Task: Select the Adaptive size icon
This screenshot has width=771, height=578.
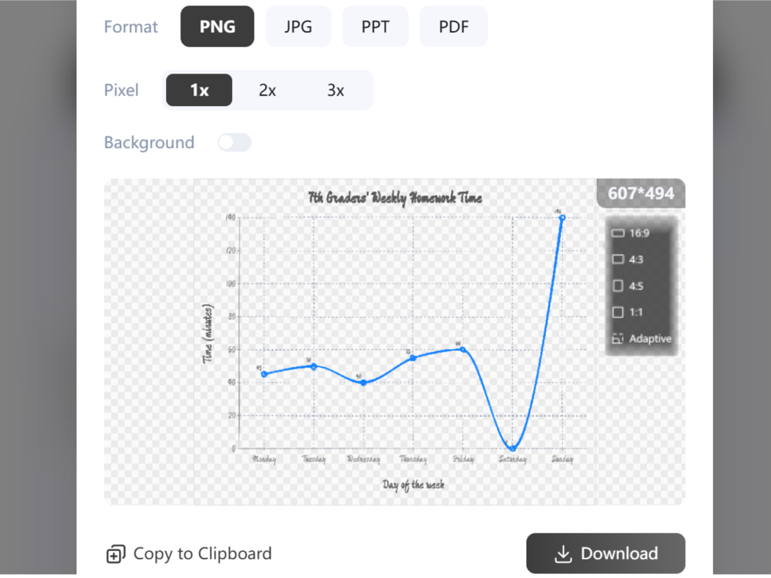Action: [x=617, y=339]
